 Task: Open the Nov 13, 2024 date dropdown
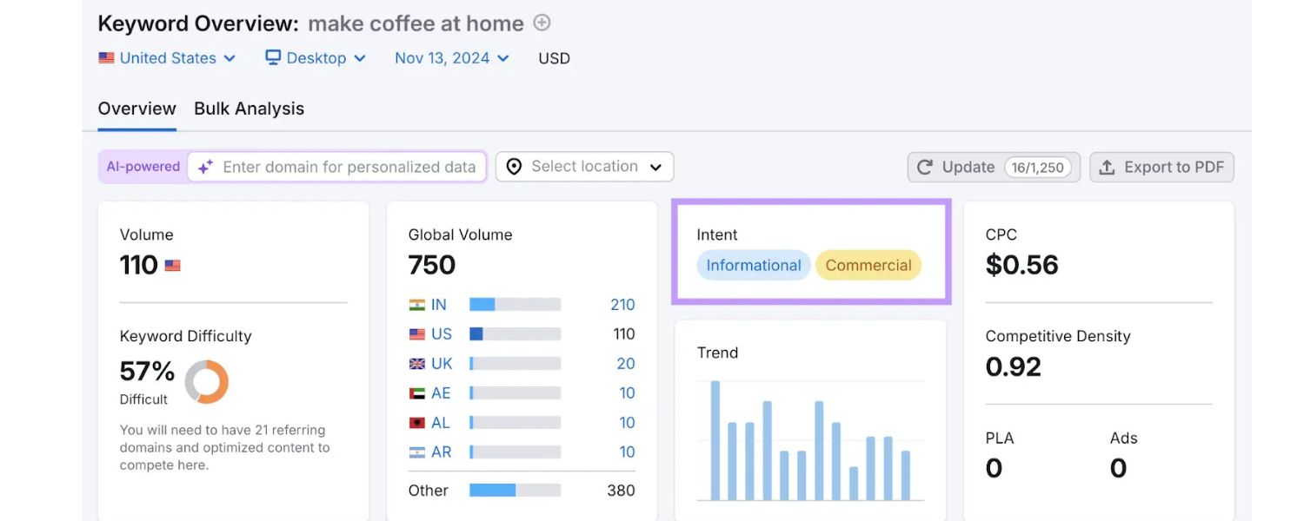(x=450, y=57)
